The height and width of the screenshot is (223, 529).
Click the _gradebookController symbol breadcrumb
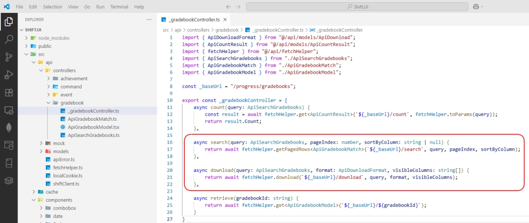336,30
